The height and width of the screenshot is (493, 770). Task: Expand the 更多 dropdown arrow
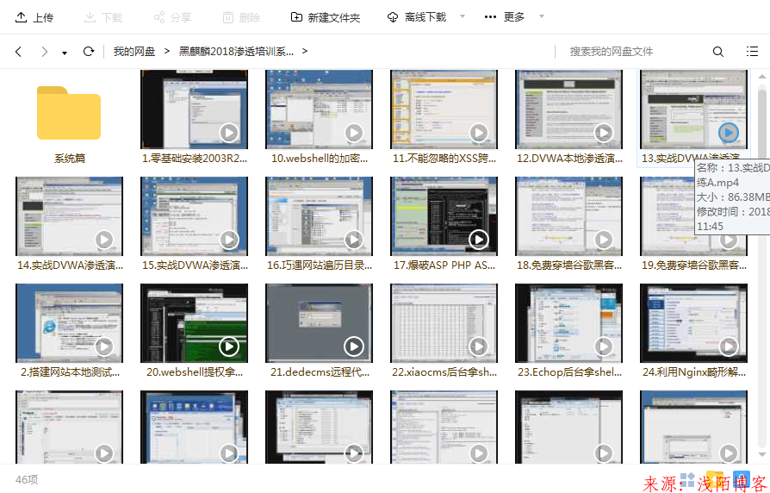click(542, 16)
